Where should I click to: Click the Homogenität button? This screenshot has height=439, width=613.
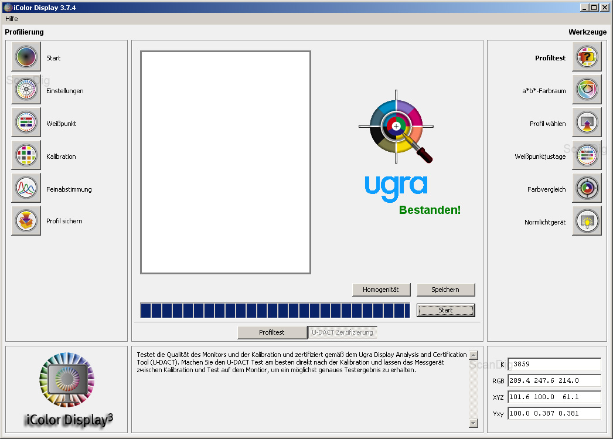point(381,290)
